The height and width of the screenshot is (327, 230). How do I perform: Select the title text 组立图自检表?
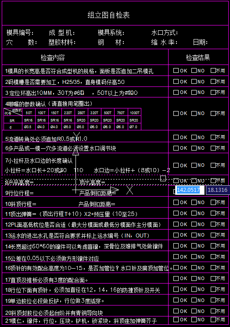tap(108, 15)
